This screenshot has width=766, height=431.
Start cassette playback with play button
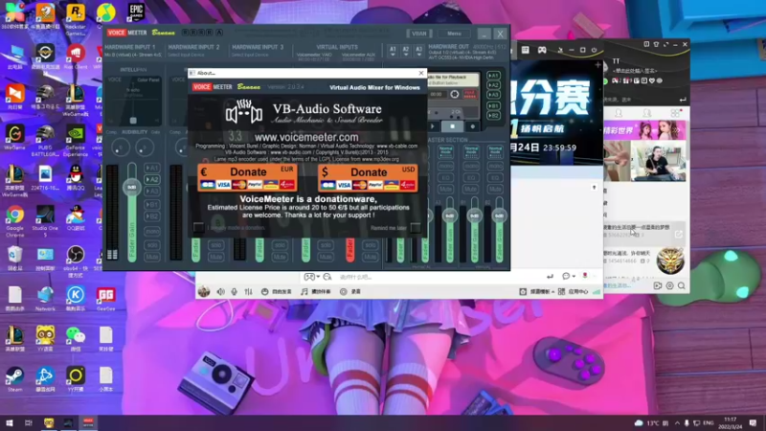pyautogui.click(x=433, y=126)
